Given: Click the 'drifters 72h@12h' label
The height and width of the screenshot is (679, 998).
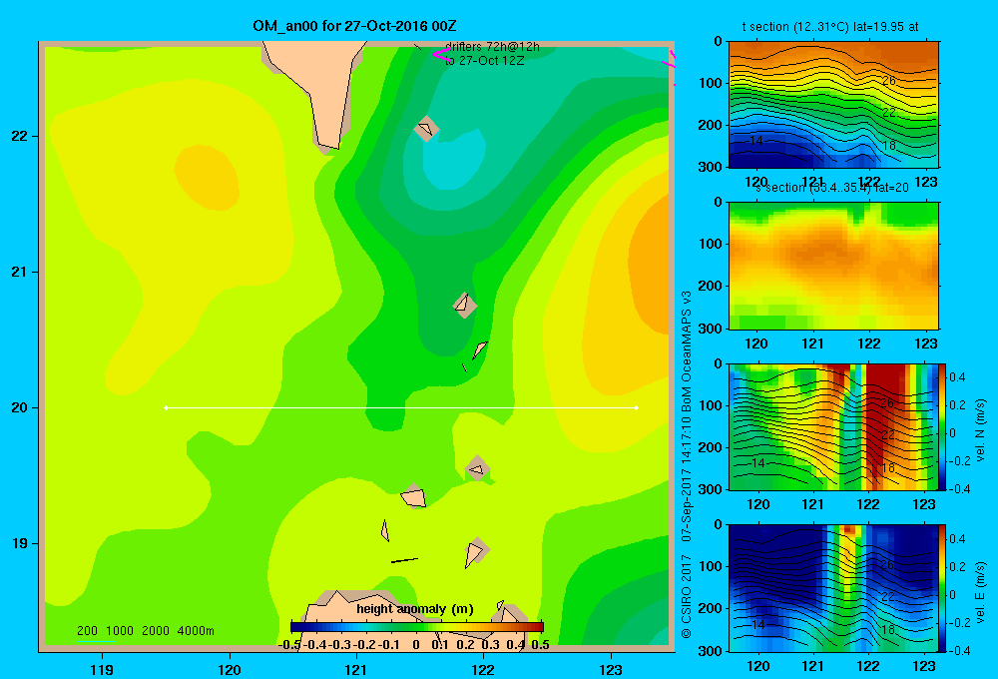Looking at the screenshot, I should [x=492, y=47].
